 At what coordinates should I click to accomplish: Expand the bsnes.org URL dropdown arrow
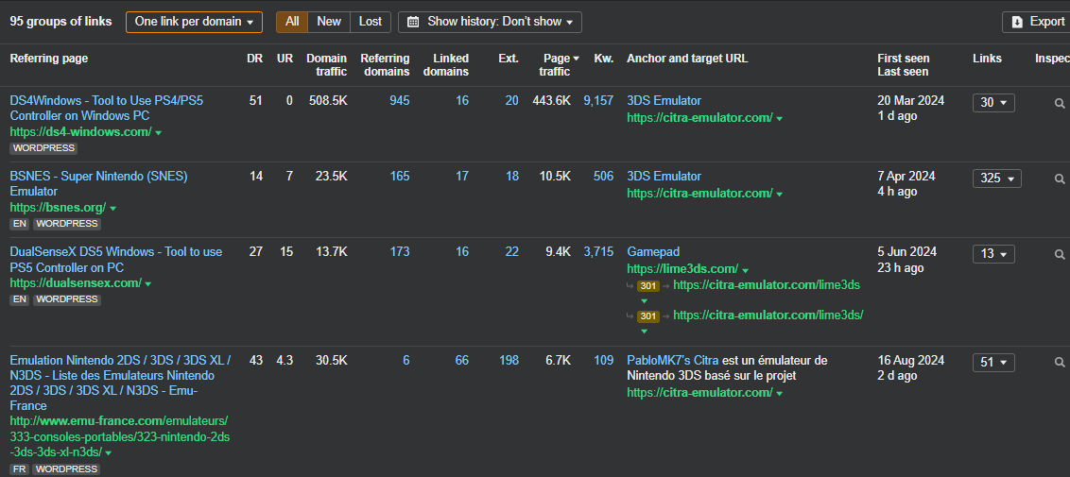click(x=113, y=209)
